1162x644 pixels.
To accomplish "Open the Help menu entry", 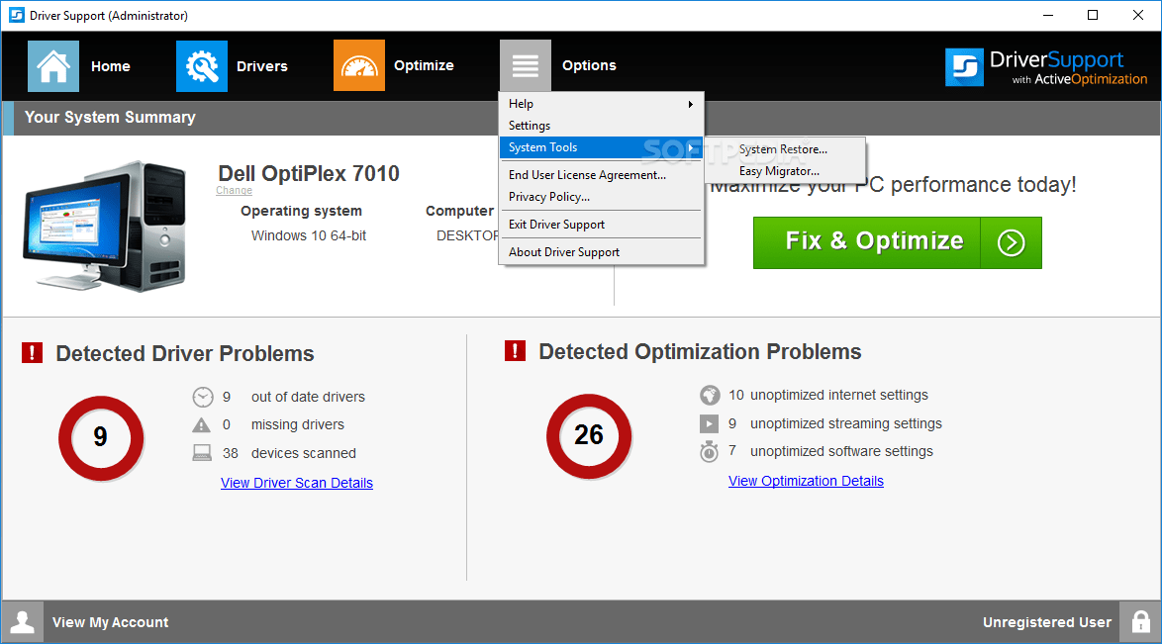I will coord(601,104).
